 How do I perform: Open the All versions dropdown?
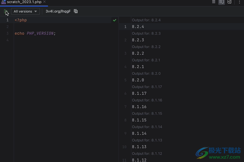point(25,11)
